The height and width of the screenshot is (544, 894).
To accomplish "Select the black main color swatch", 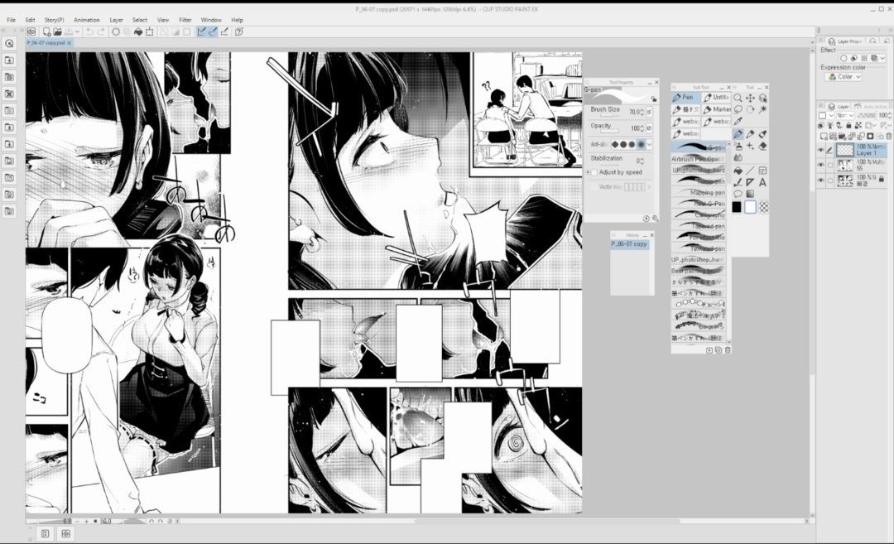I will [x=737, y=207].
